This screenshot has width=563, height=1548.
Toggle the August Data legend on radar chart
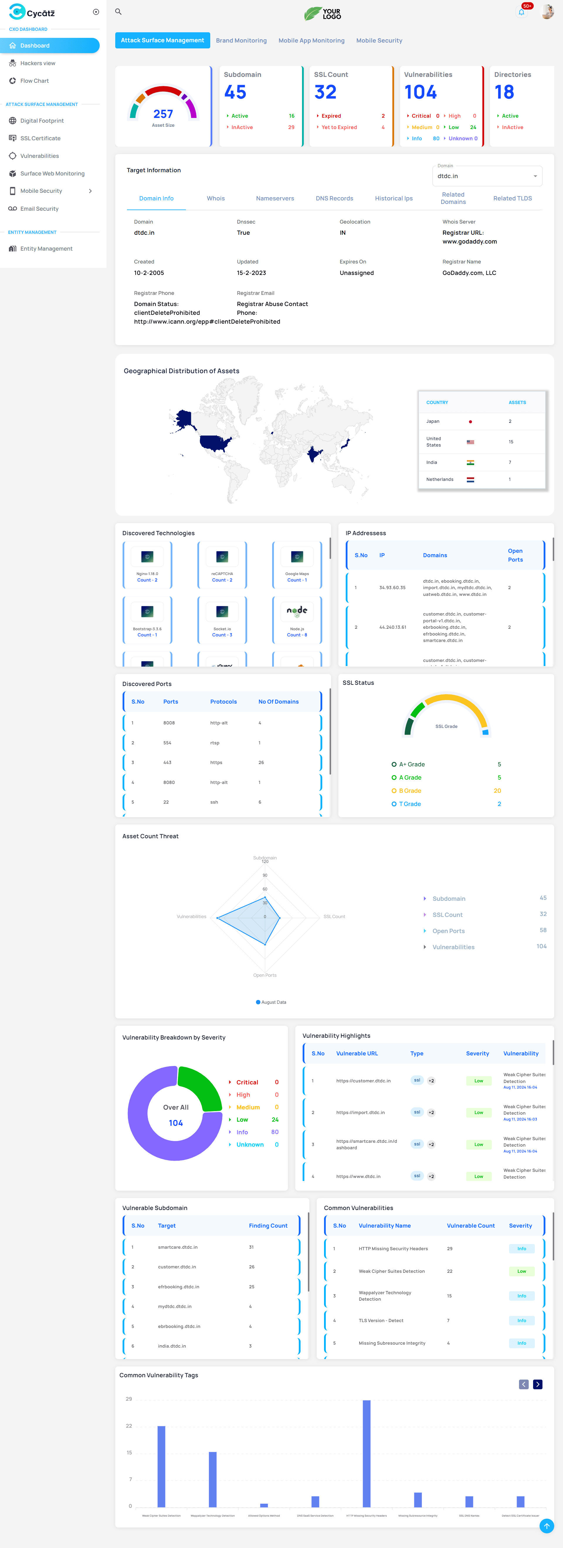coord(271,1002)
